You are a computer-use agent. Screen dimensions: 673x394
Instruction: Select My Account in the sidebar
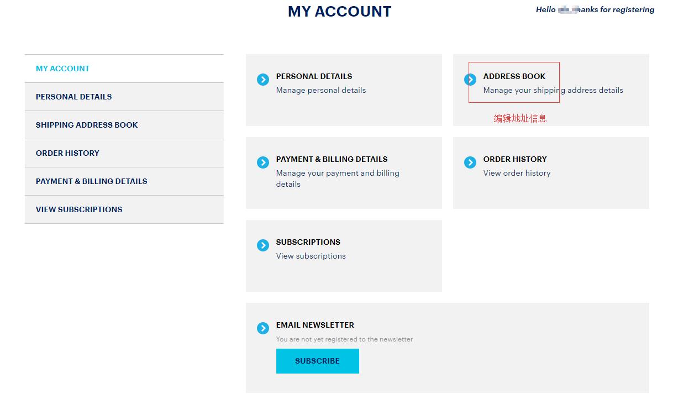(62, 69)
